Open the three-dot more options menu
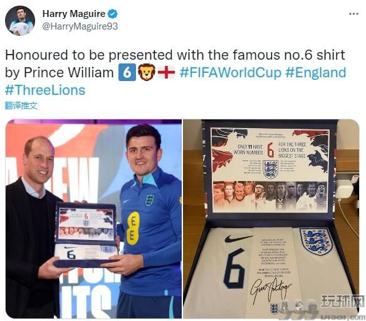Image resolution: width=366 pixels, height=321 pixels. [353, 14]
